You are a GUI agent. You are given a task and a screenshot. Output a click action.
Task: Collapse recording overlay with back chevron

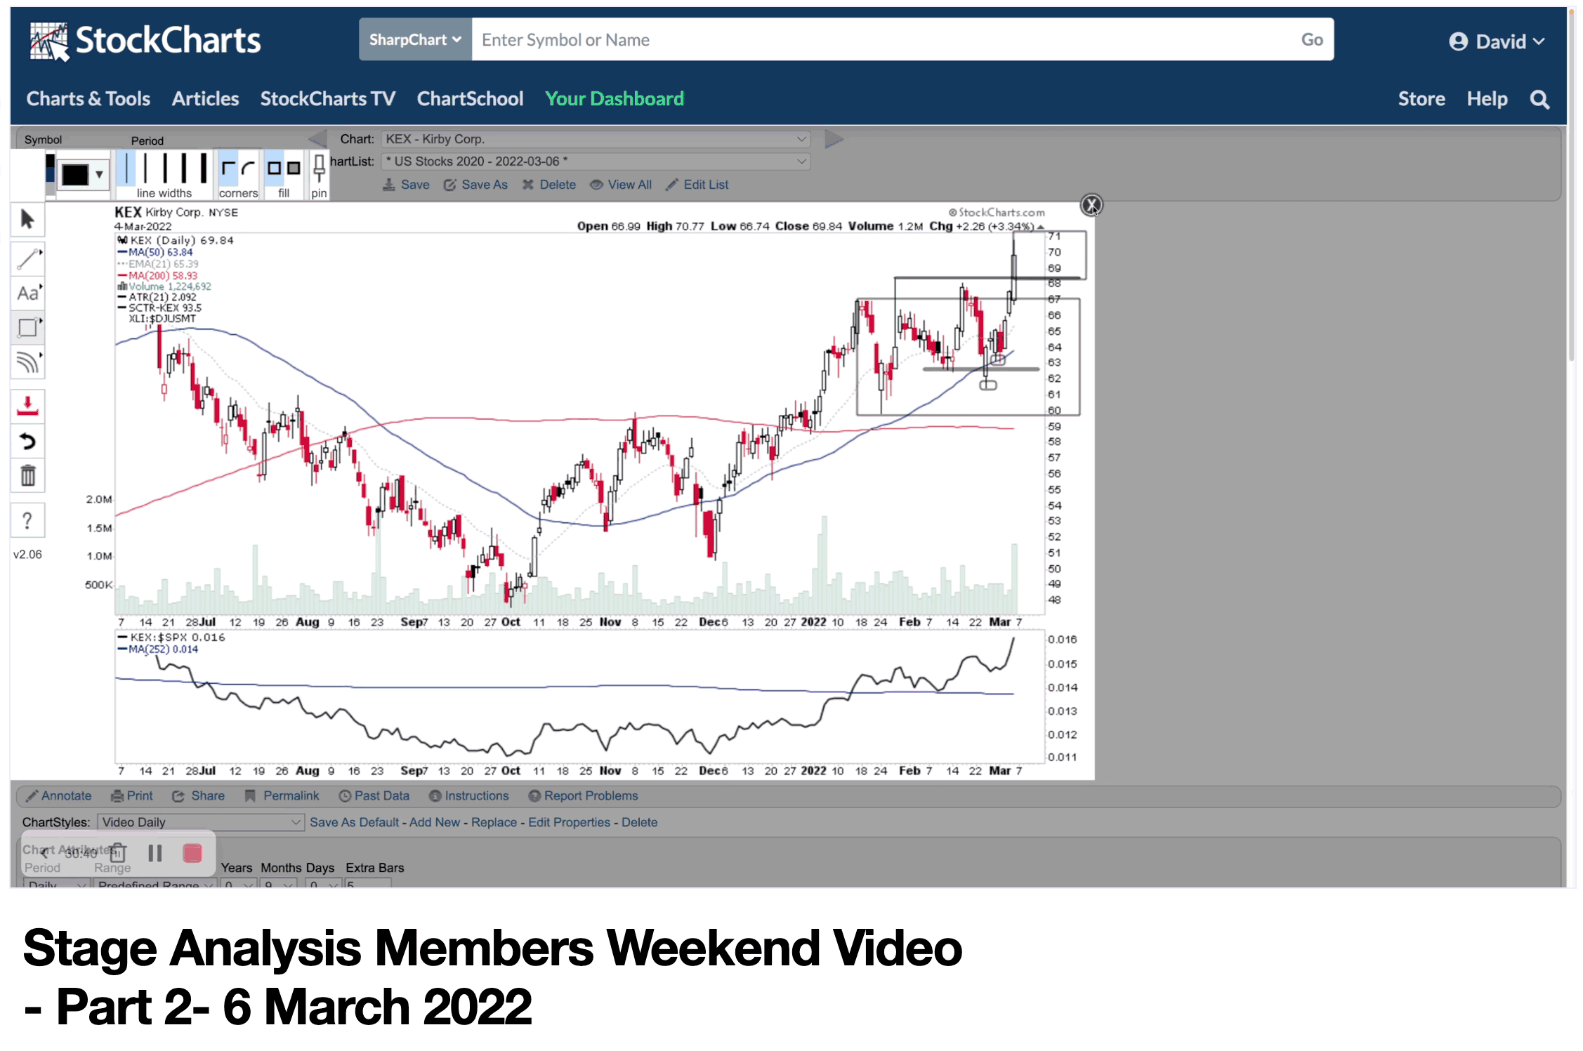[44, 853]
